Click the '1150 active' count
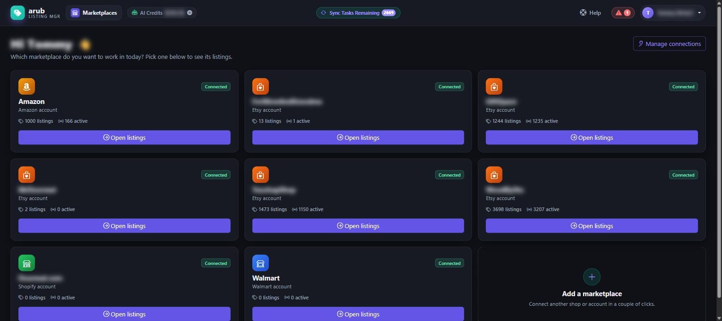Screen dimensions: 722x321 coord(311,209)
